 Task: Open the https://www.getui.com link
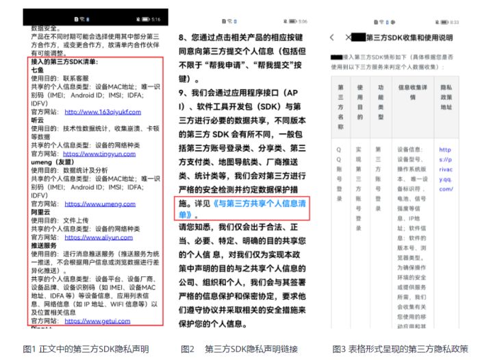pos(97,321)
